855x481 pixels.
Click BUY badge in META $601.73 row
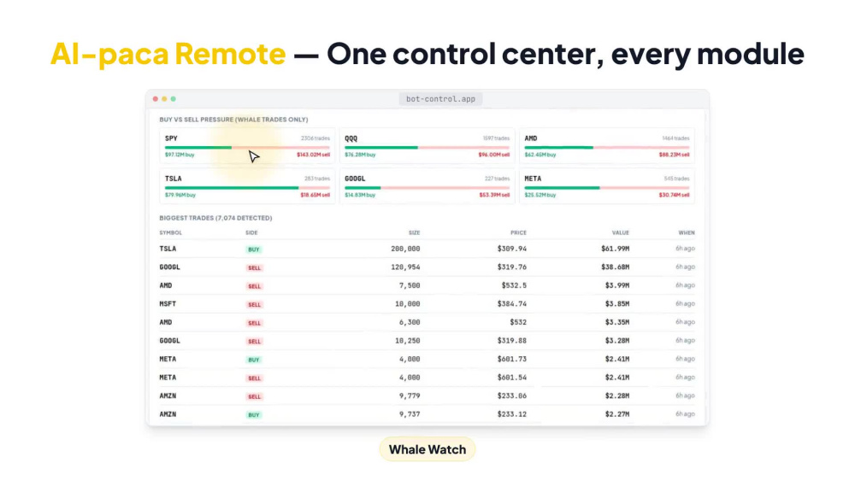tap(254, 360)
